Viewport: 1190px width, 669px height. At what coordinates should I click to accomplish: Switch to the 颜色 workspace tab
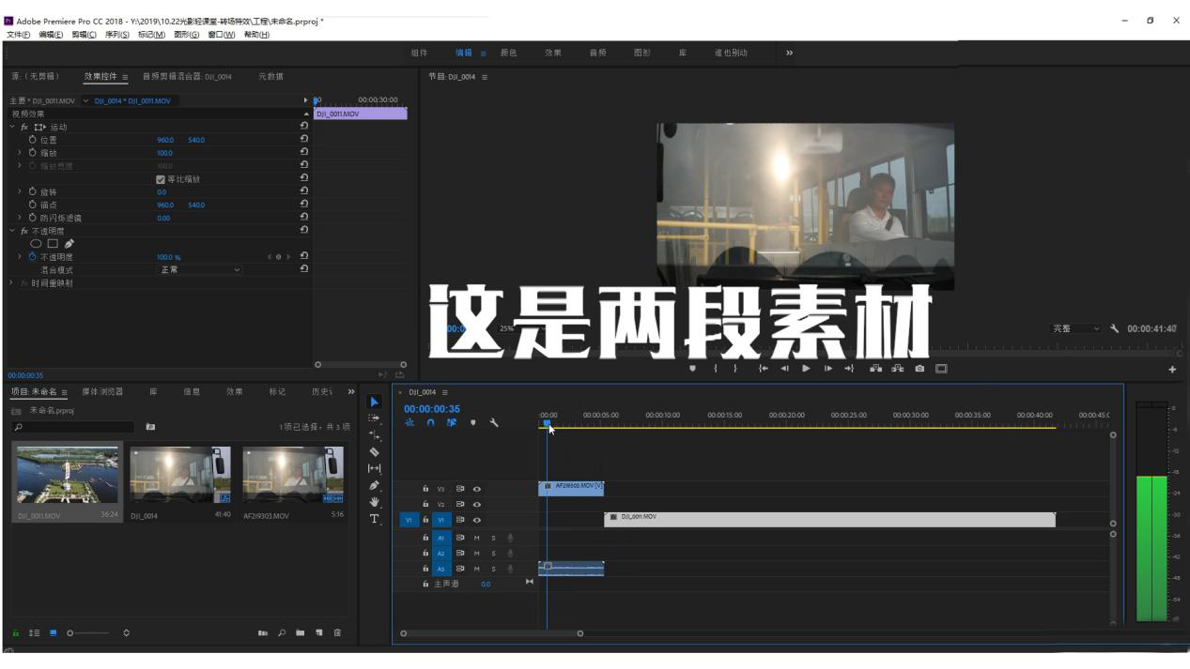[508, 53]
